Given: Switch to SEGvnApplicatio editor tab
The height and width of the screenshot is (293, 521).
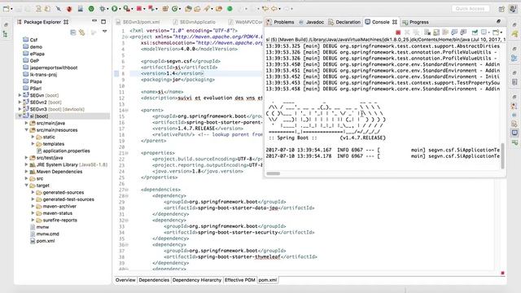Looking at the screenshot, I should click(x=194, y=22).
